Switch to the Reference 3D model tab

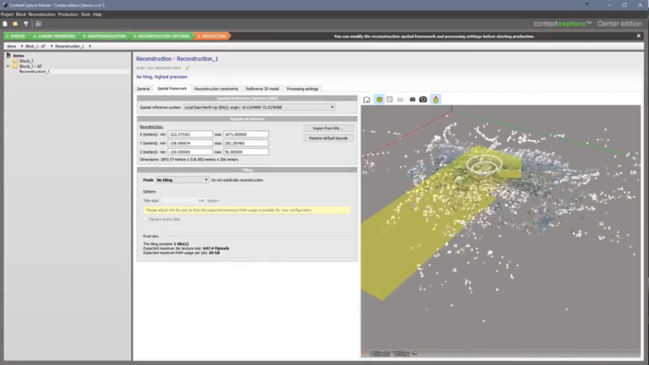click(262, 89)
